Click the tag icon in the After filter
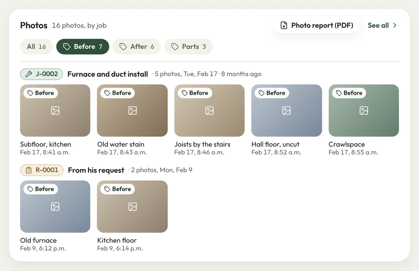The width and height of the screenshot is (419, 271). [x=123, y=47]
